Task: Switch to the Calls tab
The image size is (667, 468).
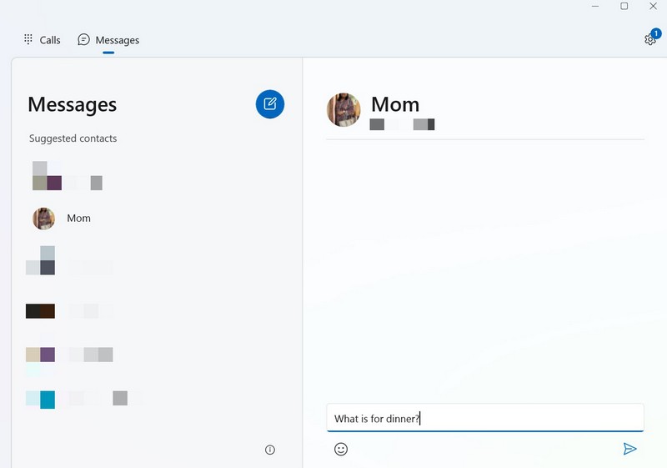Action: [42, 40]
